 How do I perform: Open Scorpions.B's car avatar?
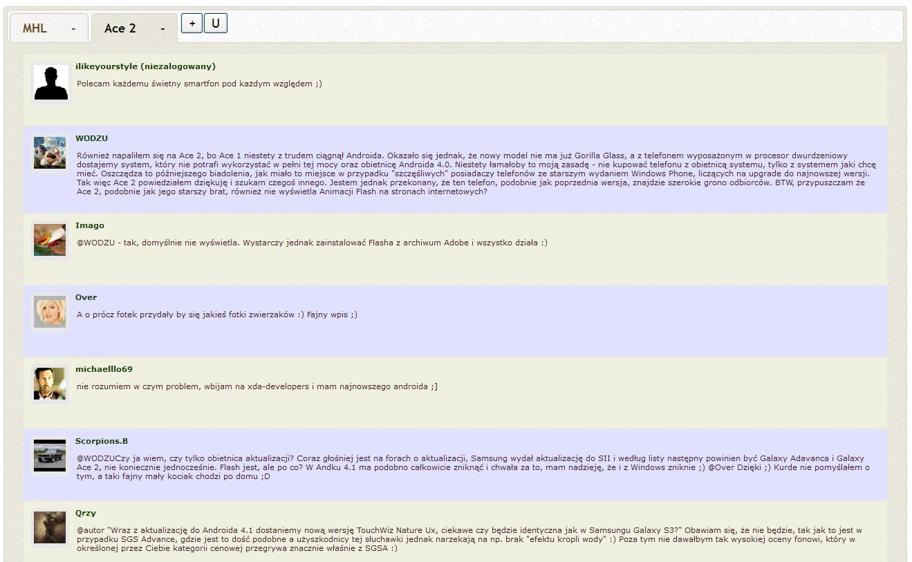click(x=50, y=456)
